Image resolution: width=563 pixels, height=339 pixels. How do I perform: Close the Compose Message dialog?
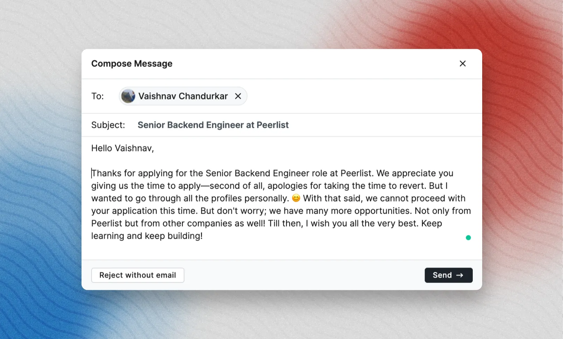coord(462,63)
